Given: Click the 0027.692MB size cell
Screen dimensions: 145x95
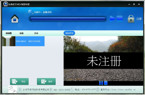Looking at the screenshot, I should (36, 41).
